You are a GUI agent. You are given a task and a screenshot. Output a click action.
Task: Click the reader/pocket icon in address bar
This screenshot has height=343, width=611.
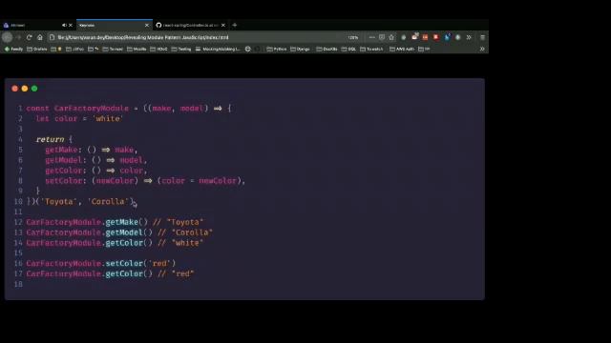pyautogui.click(x=382, y=37)
